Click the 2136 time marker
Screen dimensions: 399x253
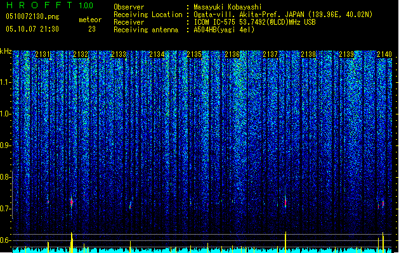click(x=232, y=54)
